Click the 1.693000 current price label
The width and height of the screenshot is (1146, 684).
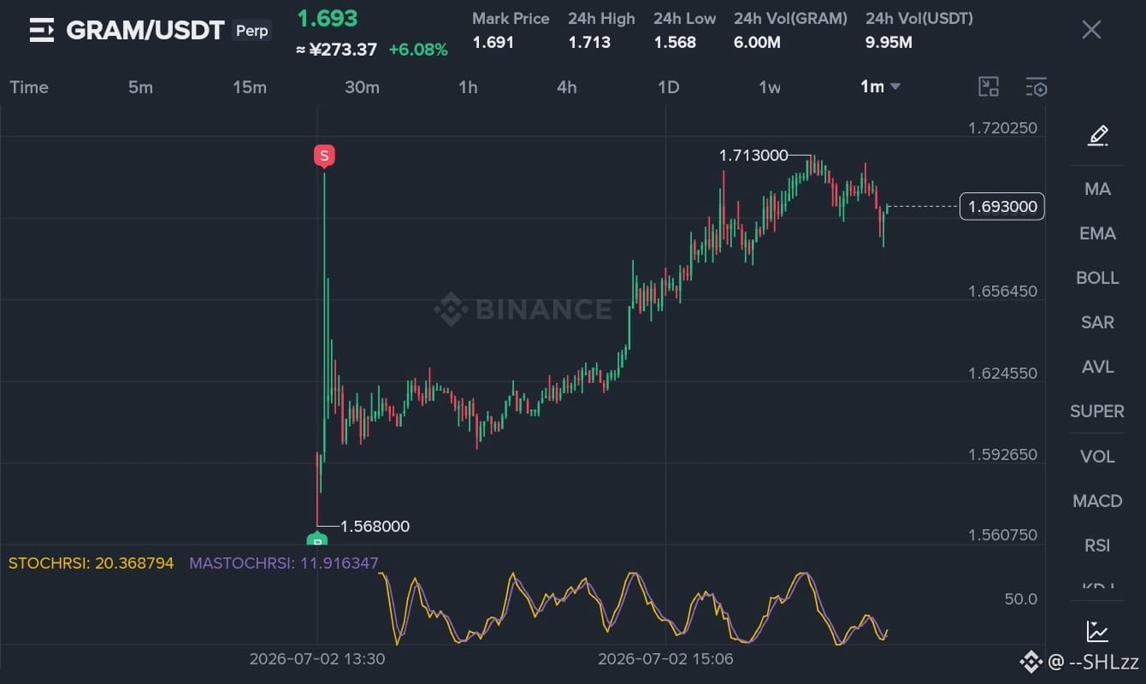pos(1002,206)
